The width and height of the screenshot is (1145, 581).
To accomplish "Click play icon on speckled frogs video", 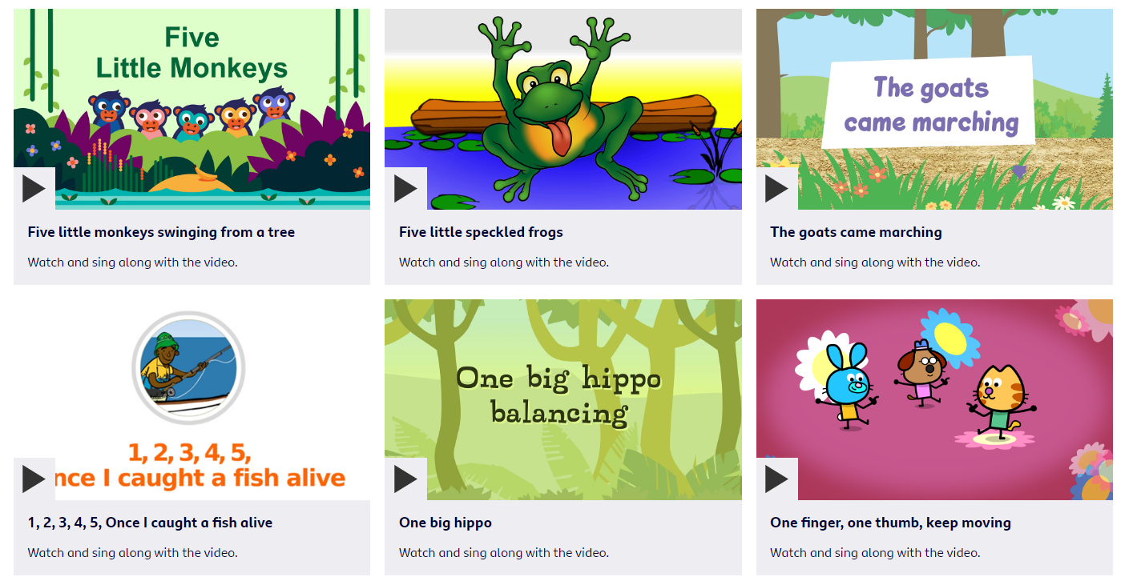I will point(405,189).
